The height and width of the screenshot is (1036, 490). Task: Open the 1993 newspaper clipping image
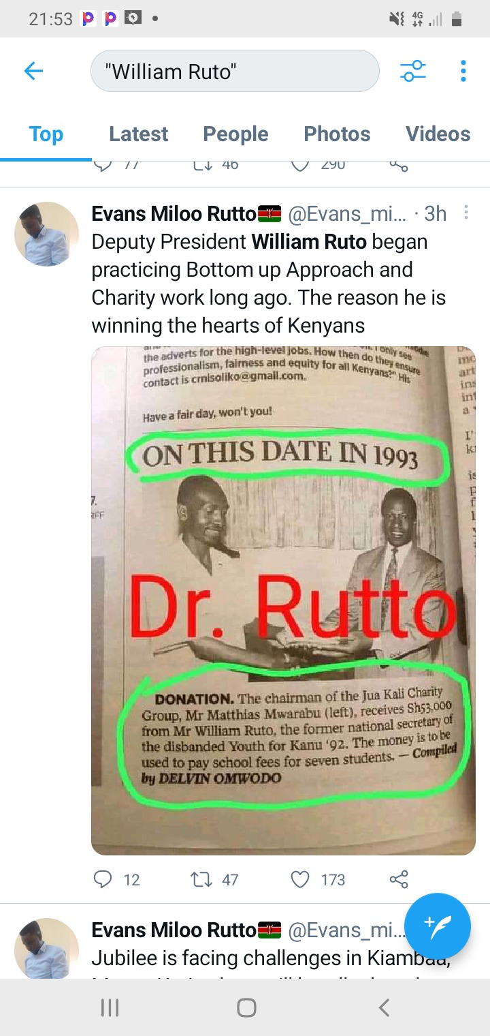[283, 600]
